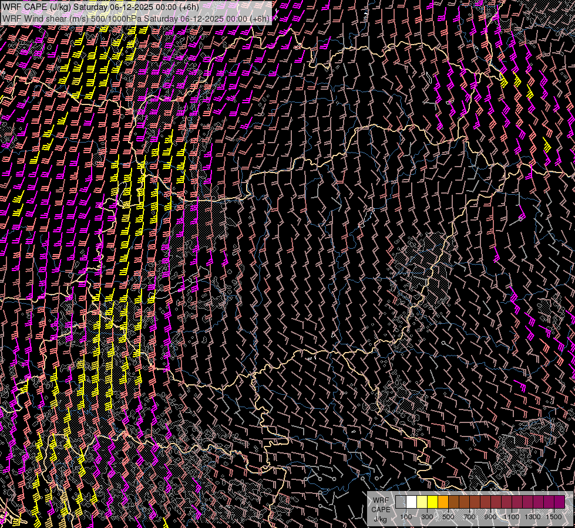Click the "WRF CAPE J/kg" legend title text
575x528 pixels.
click(381, 509)
